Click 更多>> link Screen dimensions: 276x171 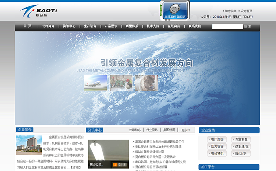pyautogui.click(x=186, y=130)
